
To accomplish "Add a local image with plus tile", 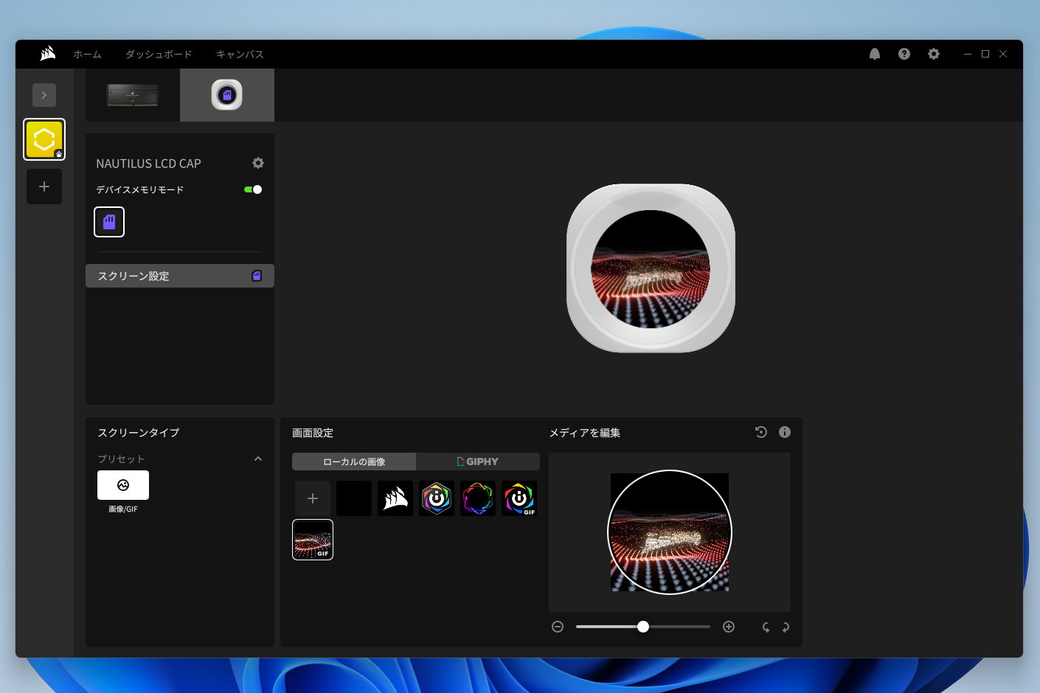I will [313, 498].
